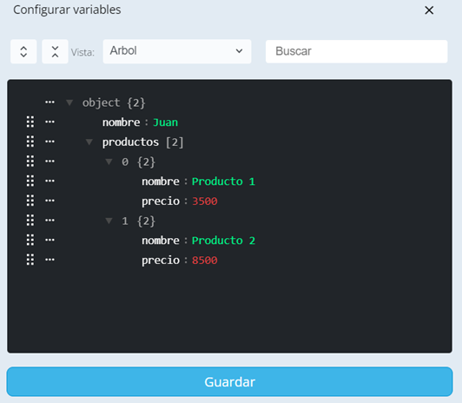This screenshot has width=462, height=403.
Task: Open actions menu for root object row
Action: tap(49, 102)
